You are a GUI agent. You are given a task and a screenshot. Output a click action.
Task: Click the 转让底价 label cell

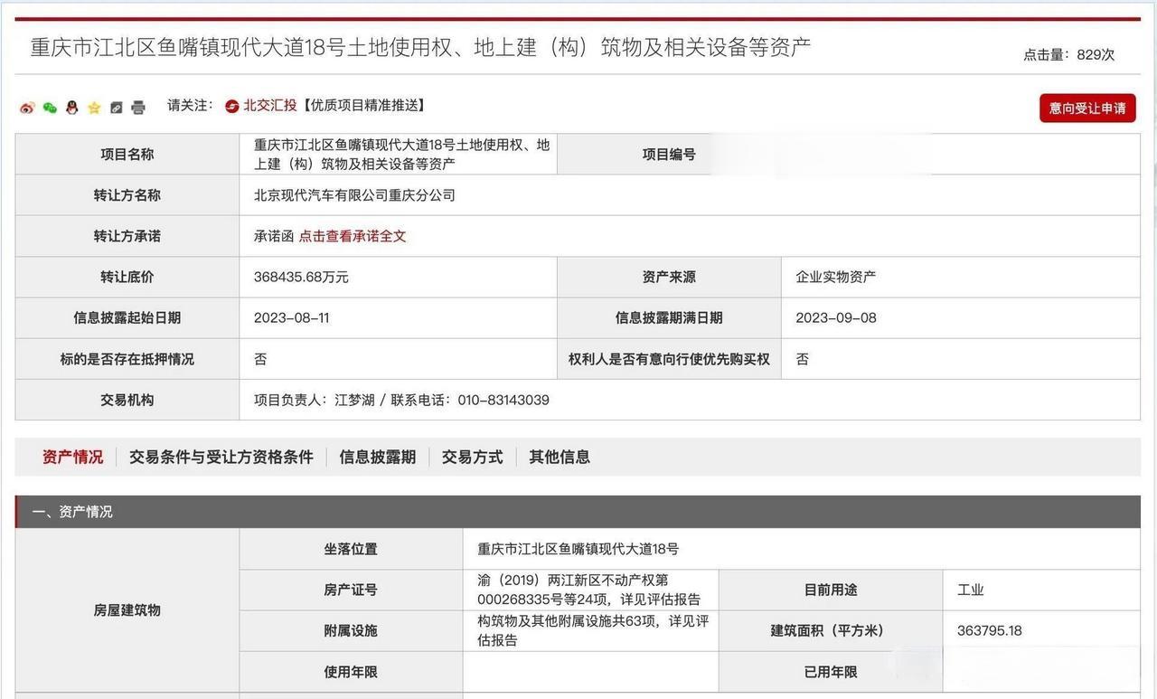tap(127, 277)
